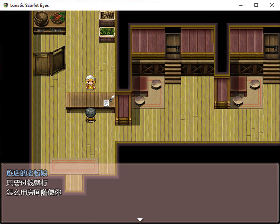Click the quill pen on the counter
Screen dimensions: 280x224
112,98
